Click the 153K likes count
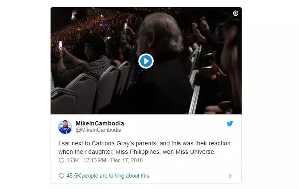 73,161
